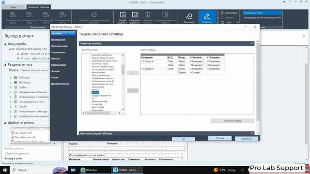Image resolution: width=310 pixels, height=174 pixels.
Task: Click the Save as PDF ribbon icon
Action: (x=46, y=15)
